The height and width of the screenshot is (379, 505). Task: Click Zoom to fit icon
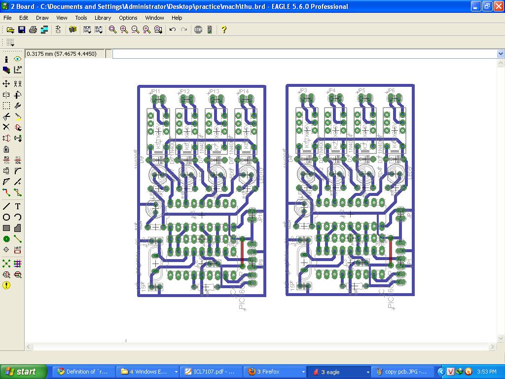(112, 30)
